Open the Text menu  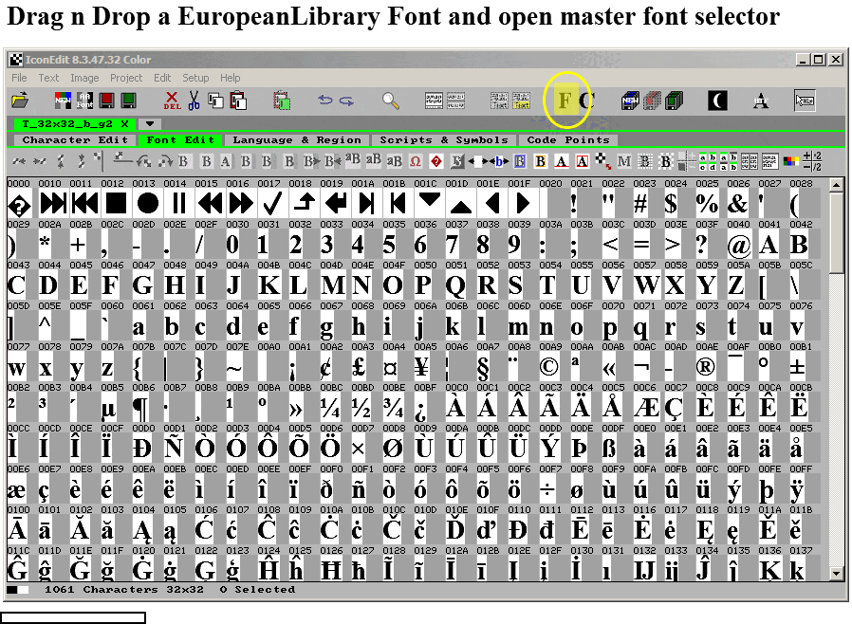[x=48, y=78]
